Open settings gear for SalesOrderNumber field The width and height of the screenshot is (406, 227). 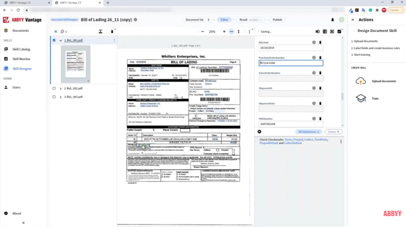click(x=314, y=73)
